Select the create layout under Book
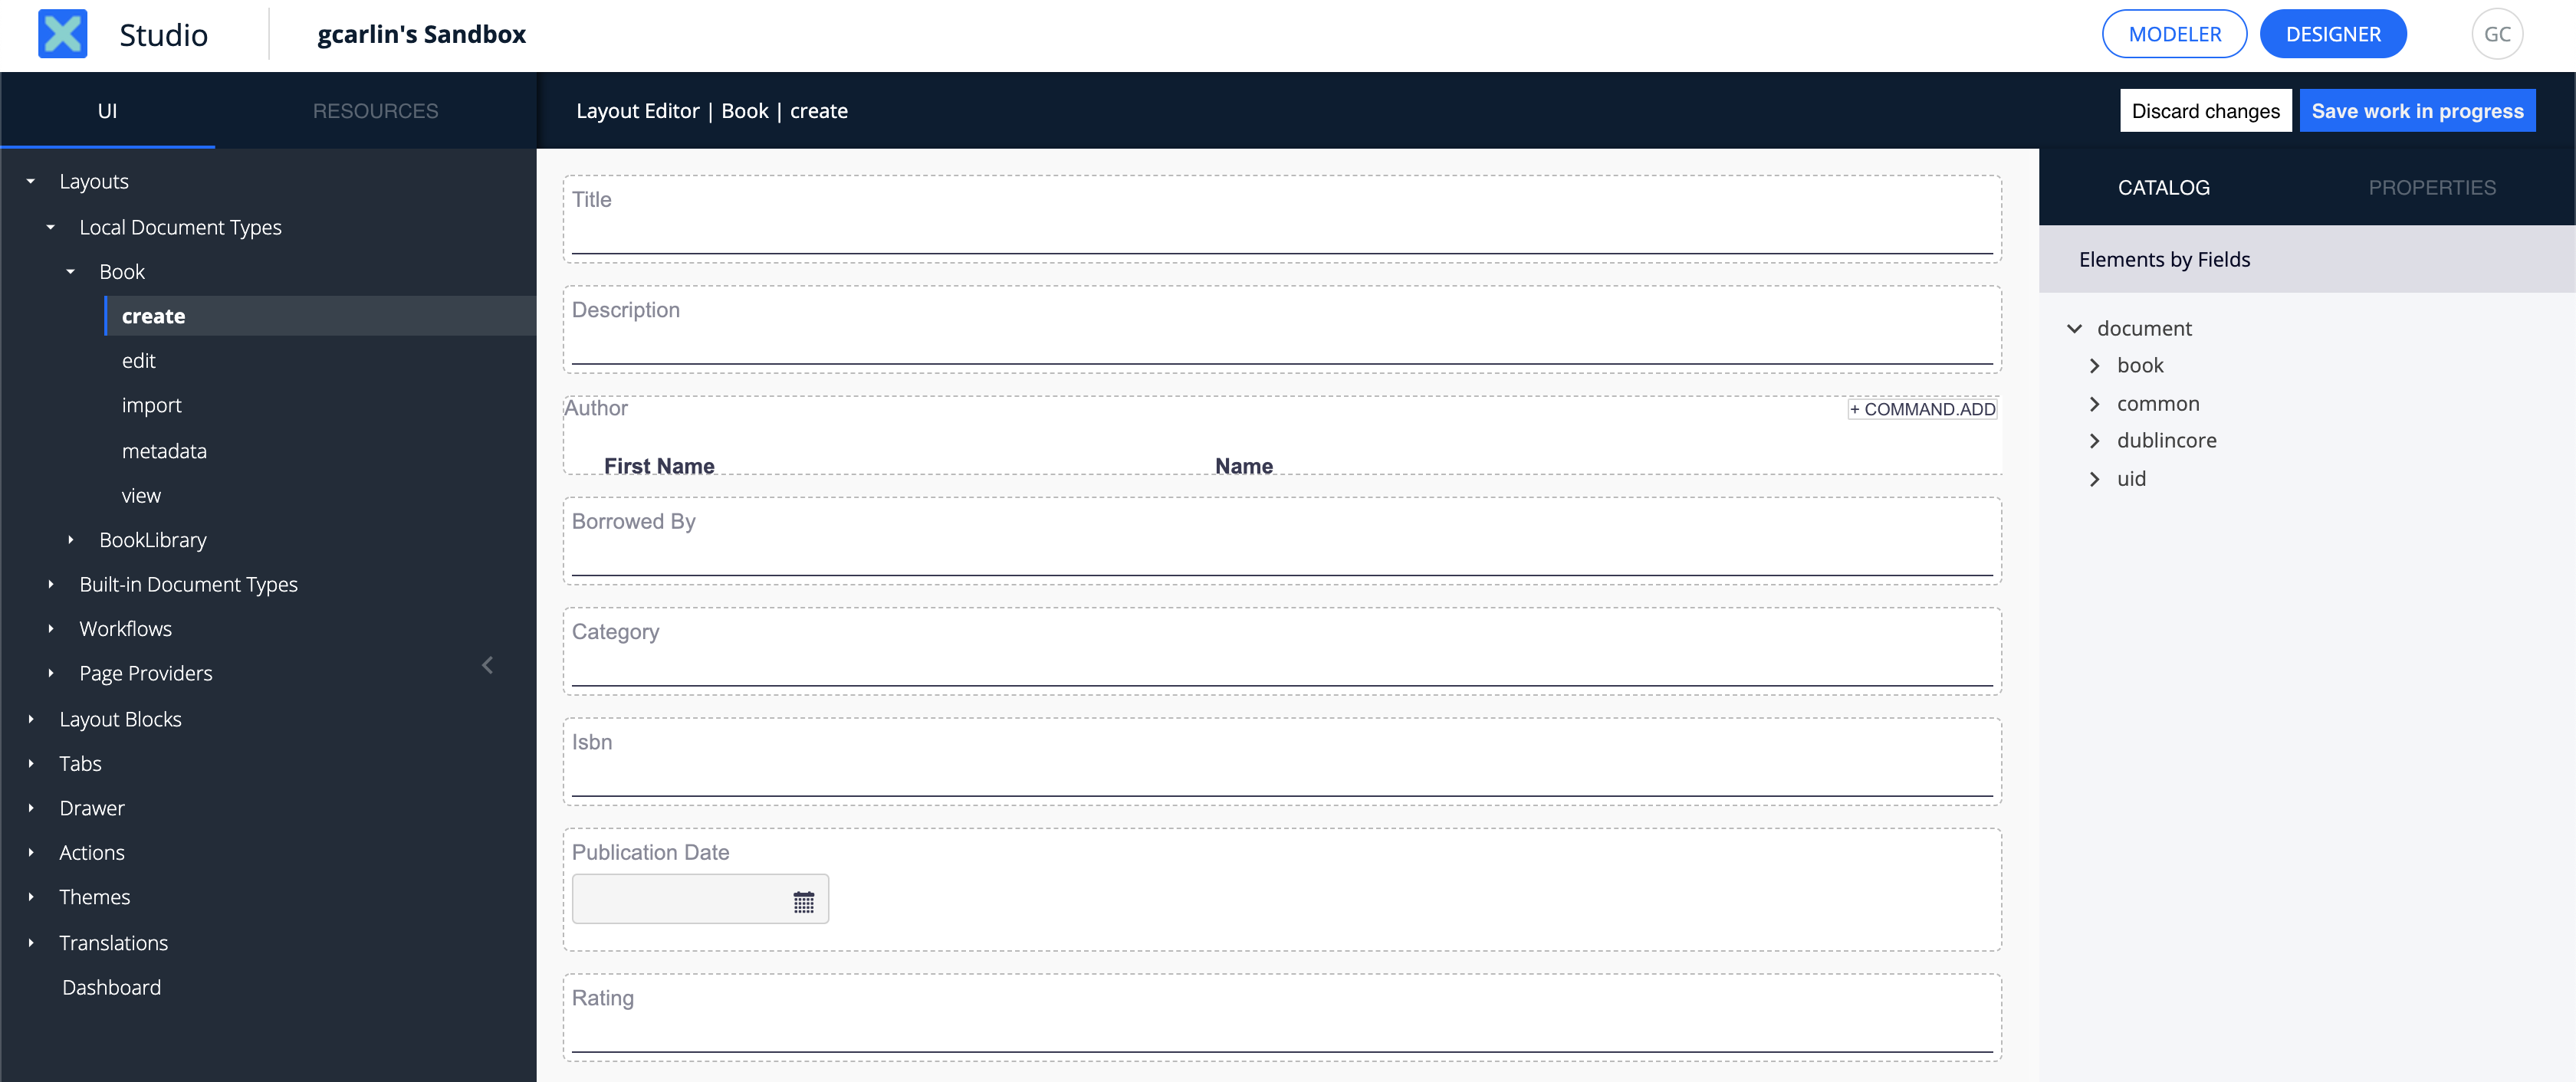2576x1082 pixels. [153, 315]
